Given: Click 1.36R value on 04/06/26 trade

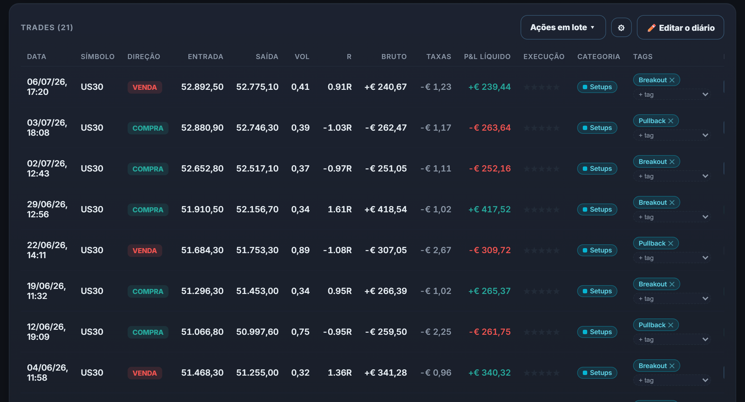Looking at the screenshot, I should 339,373.
